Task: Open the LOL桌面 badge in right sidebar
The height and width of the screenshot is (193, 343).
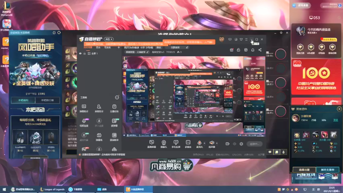Action: pyautogui.click(x=311, y=49)
